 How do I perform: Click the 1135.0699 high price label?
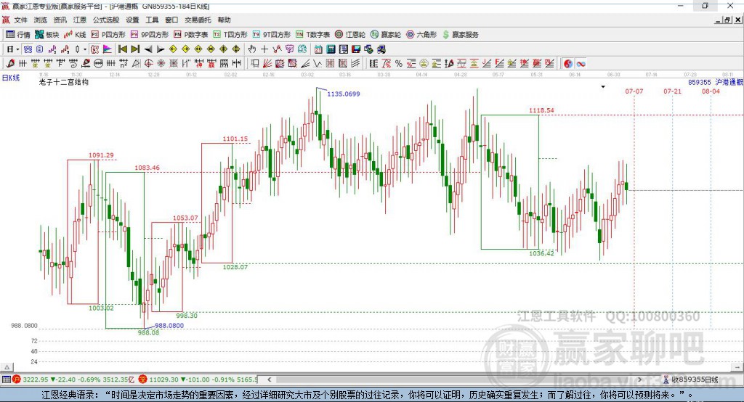coord(344,94)
